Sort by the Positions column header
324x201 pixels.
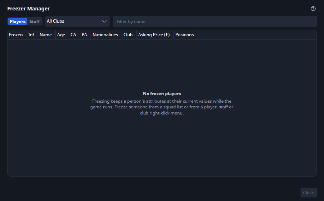tap(185, 35)
